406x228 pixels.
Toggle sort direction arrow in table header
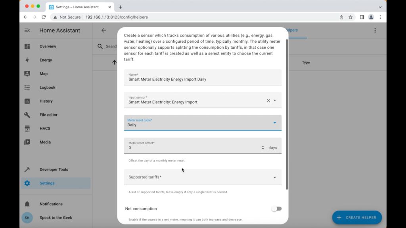pyautogui.click(x=114, y=62)
